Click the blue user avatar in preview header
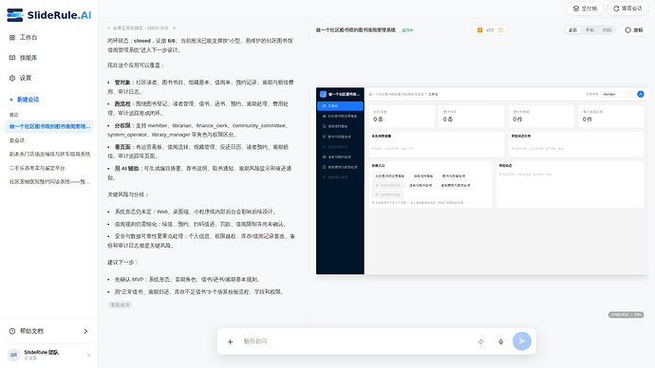655x368 pixels. pos(641,94)
